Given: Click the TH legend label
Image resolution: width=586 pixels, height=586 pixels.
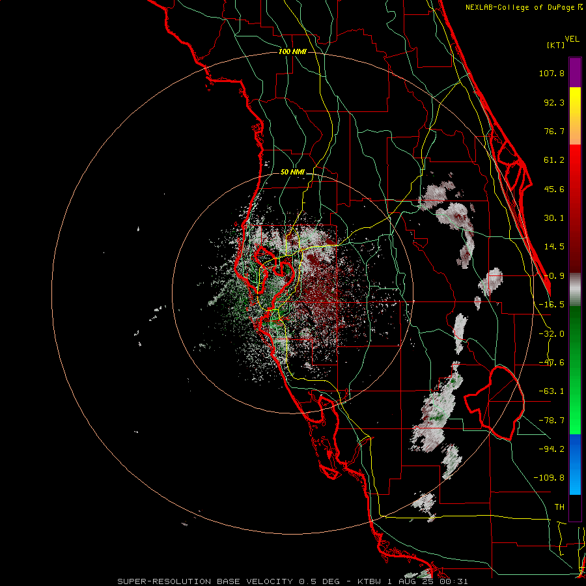Looking at the screenshot, I should pyautogui.click(x=559, y=507).
